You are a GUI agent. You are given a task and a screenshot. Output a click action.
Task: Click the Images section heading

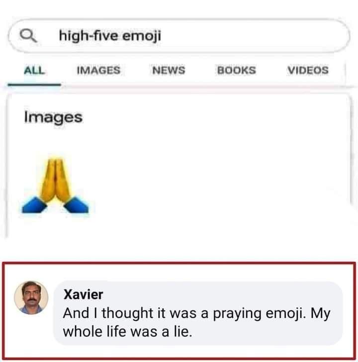[53, 118]
